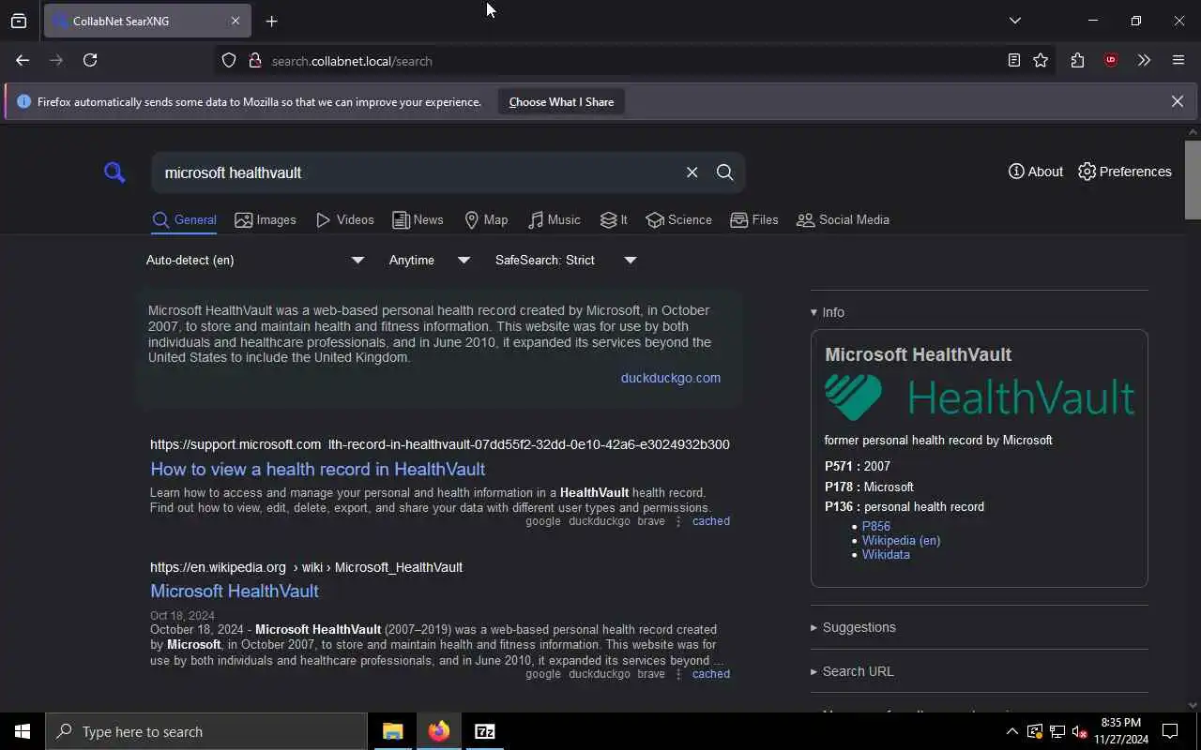
Task: Open the Firefox hamburger menu
Action: (1178, 60)
